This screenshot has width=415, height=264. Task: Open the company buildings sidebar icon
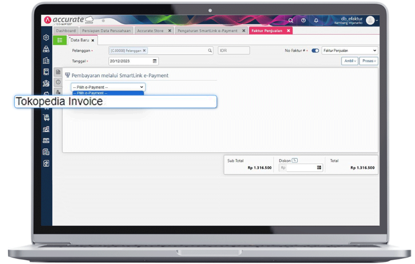[46, 61]
